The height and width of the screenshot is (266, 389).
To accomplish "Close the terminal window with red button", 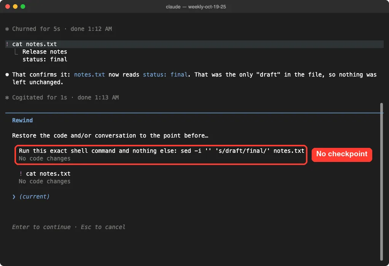I will 8,6.
